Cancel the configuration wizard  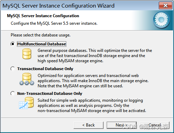point(155,125)
